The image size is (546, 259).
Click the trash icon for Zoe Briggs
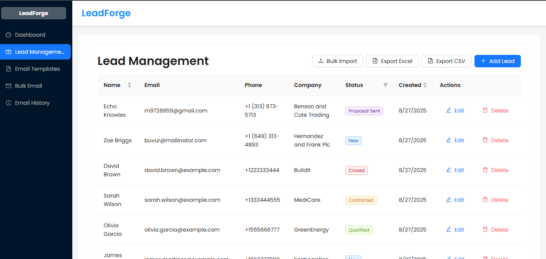[x=485, y=140]
